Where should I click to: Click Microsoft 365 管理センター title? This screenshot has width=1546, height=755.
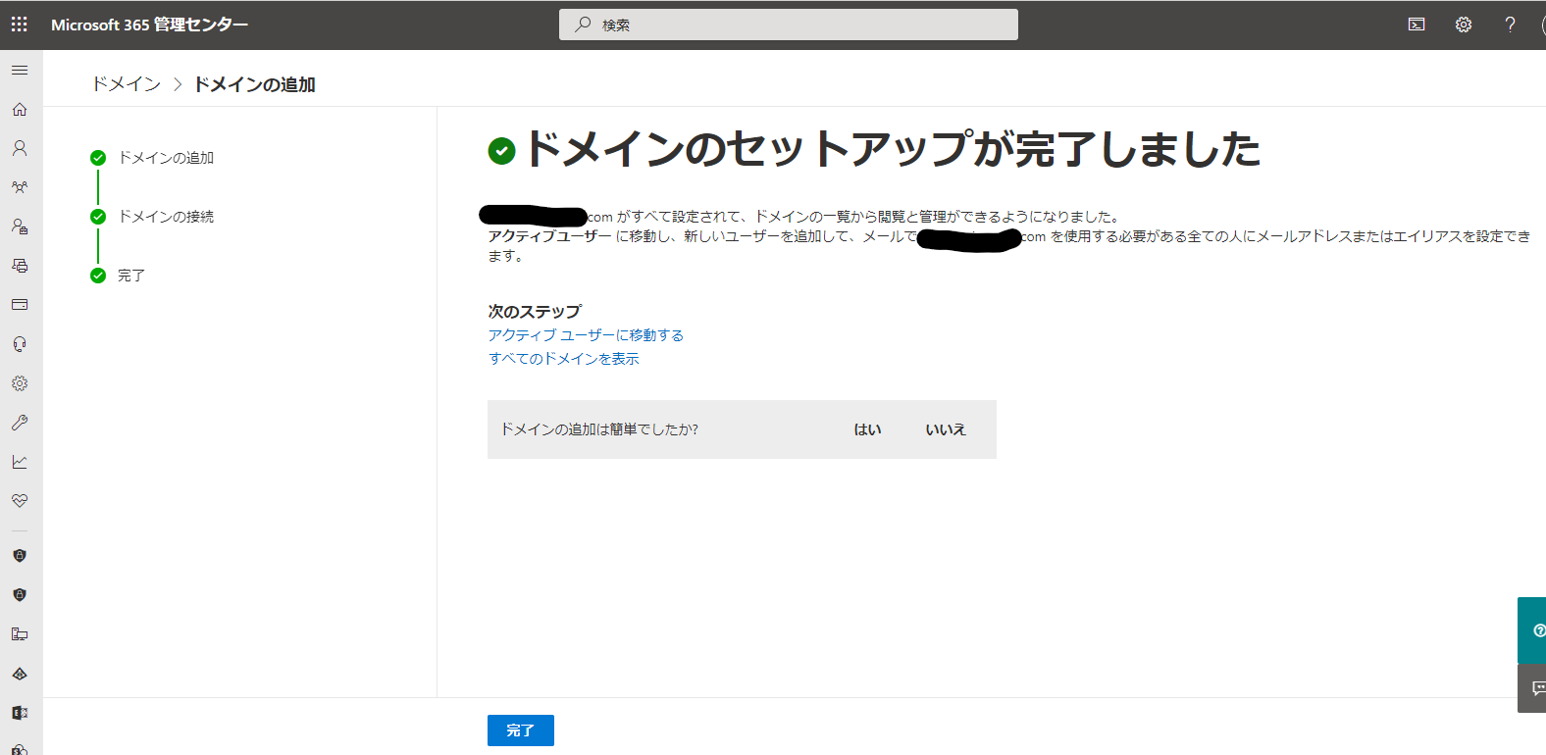[x=149, y=25]
